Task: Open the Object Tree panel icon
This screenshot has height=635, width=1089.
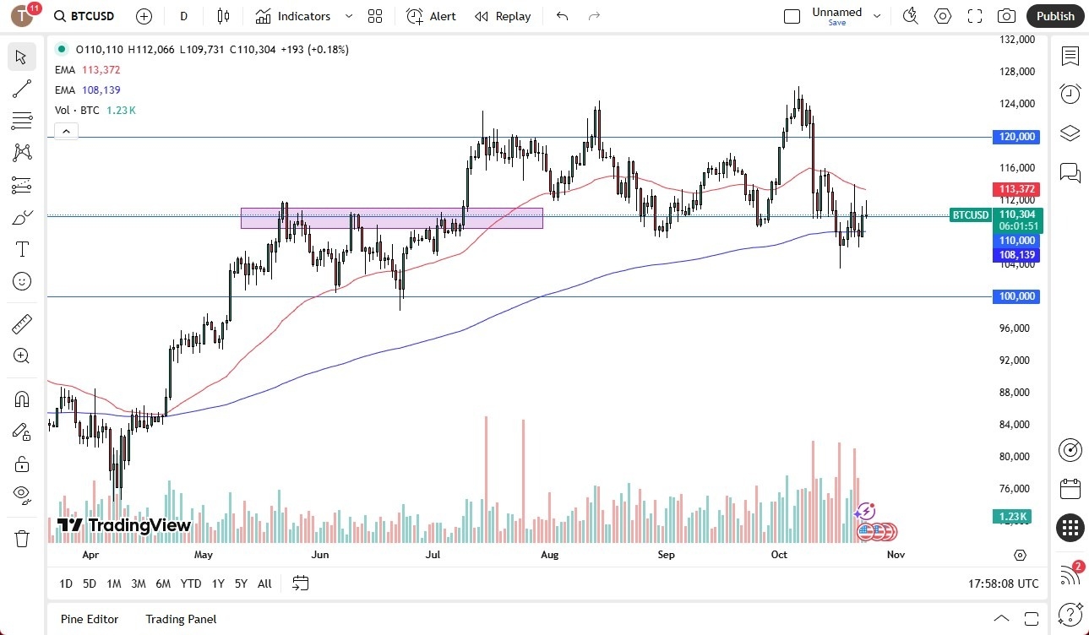Action: [x=1070, y=133]
